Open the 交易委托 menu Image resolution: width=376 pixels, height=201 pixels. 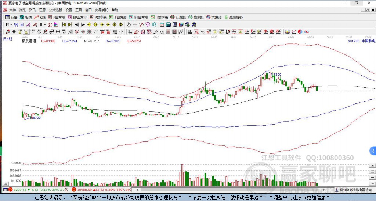pos(101,10)
